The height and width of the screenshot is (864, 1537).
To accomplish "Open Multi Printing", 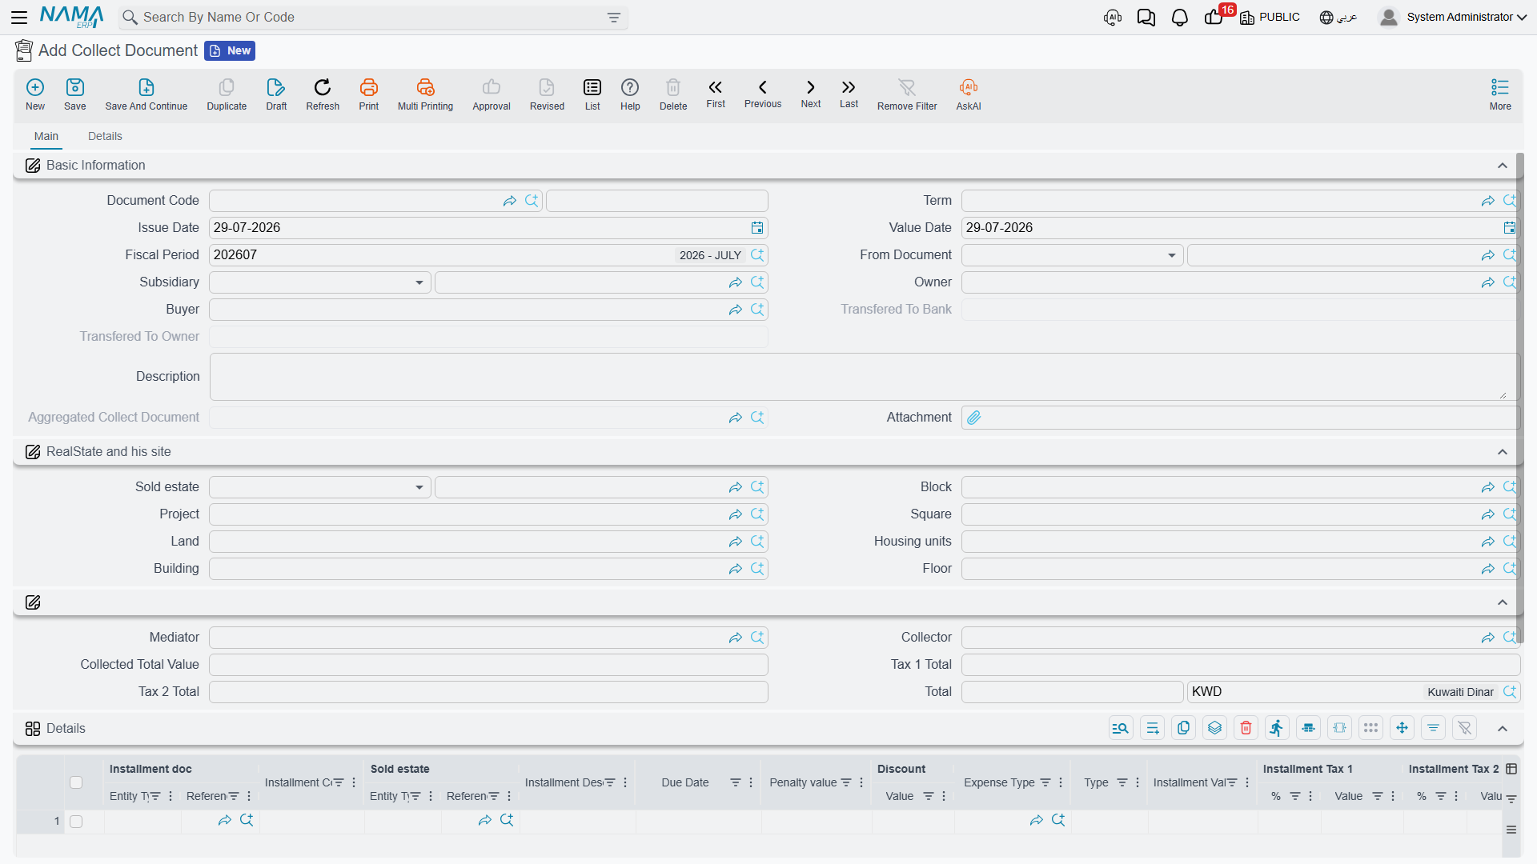I will click(x=425, y=94).
